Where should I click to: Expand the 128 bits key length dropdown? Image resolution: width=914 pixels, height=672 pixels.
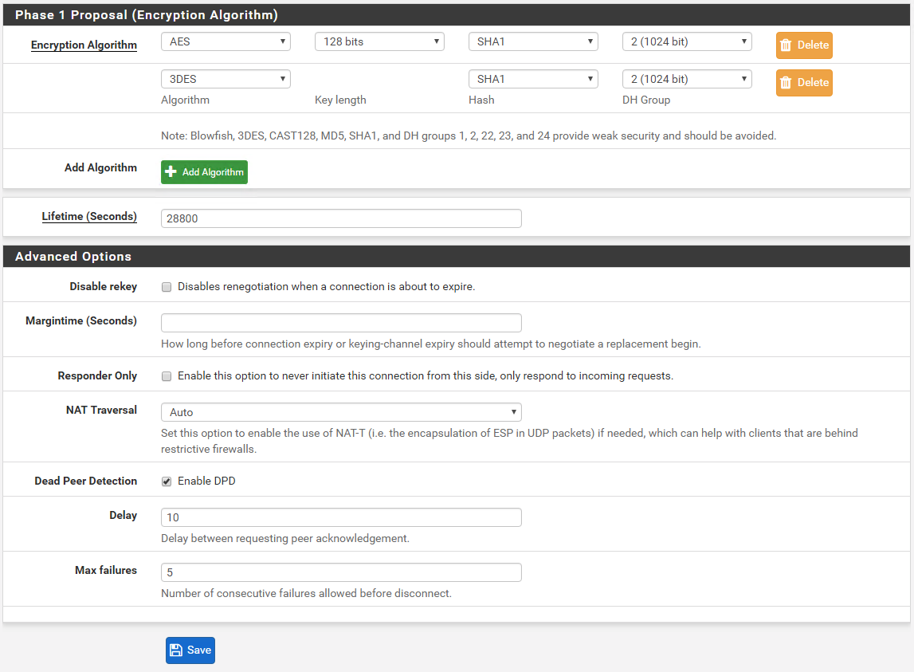click(x=379, y=41)
